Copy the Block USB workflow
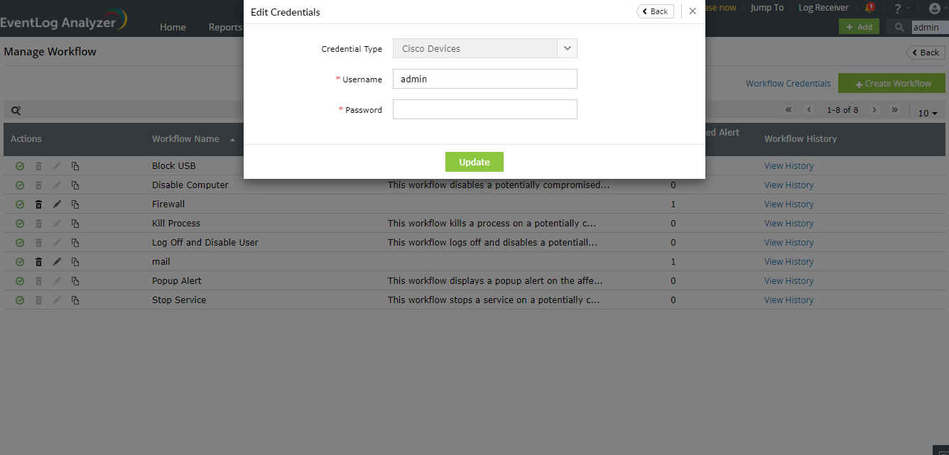This screenshot has width=949, height=455. click(75, 166)
